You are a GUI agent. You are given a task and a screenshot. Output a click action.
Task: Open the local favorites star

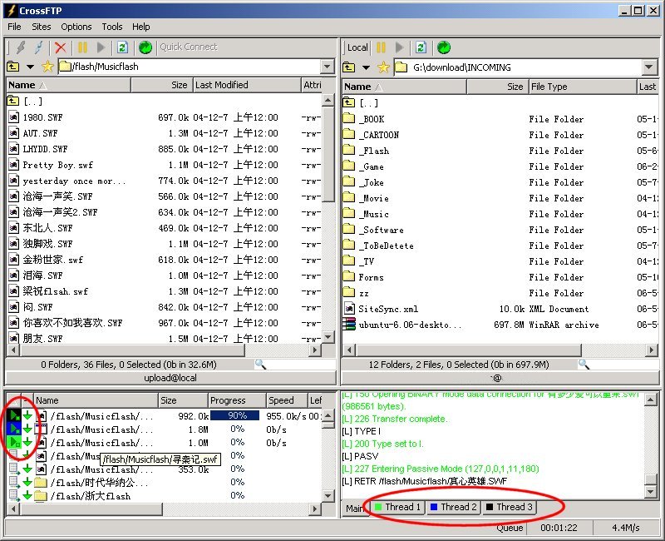(383, 67)
